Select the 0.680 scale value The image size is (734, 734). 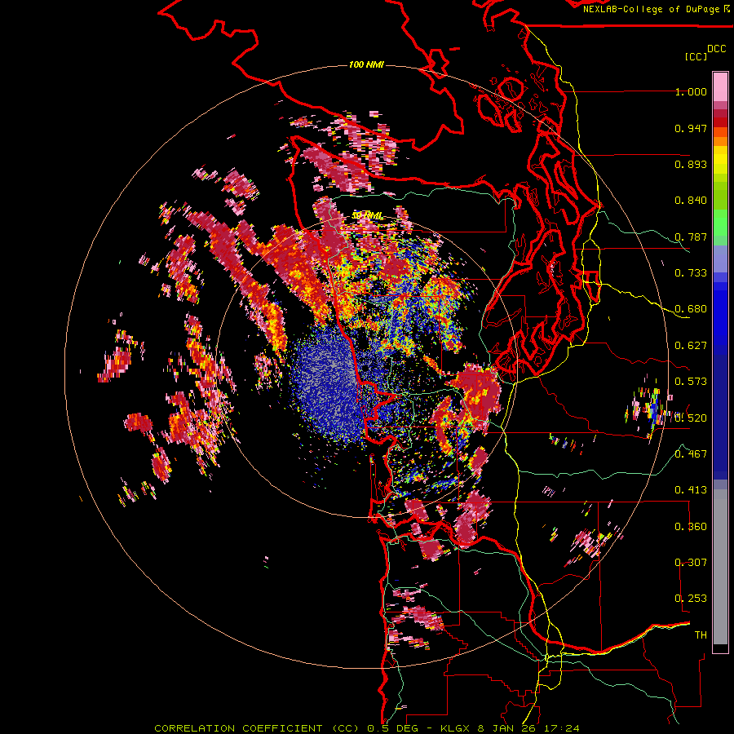click(x=691, y=309)
